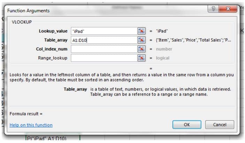Close the Function Arguments dialog
The image size is (245, 143).
pos(228,9)
